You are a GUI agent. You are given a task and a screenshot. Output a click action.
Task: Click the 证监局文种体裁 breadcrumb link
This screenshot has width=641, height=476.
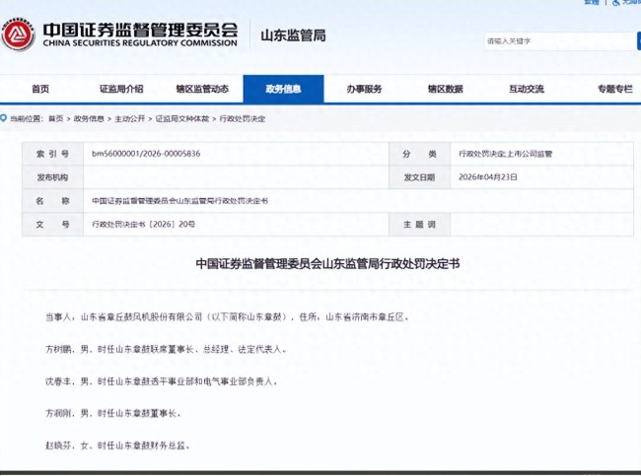182,119
